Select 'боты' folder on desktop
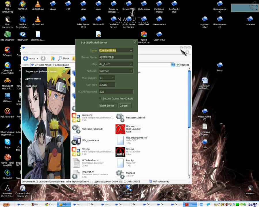The height and width of the screenshot is (207, 259). tap(220, 67)
